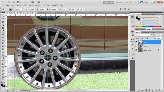Switch to the Channels tab
The height and width of the screenshot is (92, 164).
pos(146,32)
